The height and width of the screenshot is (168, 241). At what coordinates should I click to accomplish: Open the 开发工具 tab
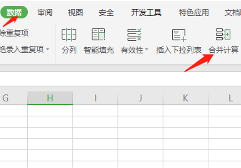(146, 12)
